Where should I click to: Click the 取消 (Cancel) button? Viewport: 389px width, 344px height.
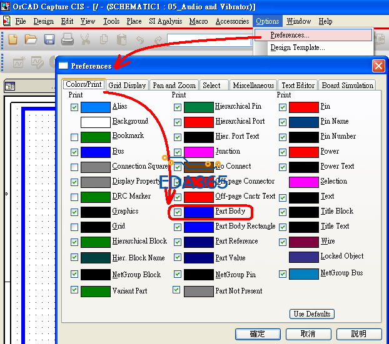tap(308, 334)
